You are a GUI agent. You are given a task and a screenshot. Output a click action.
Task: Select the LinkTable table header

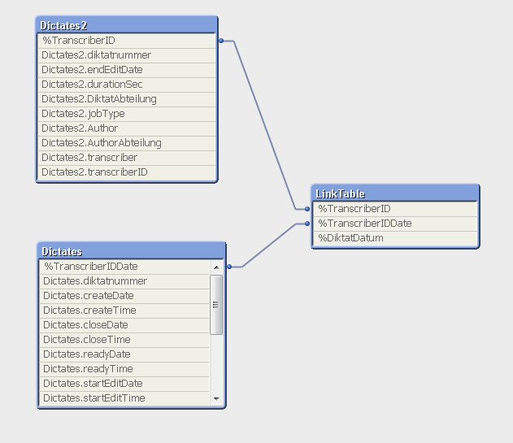tap(395, 193)
